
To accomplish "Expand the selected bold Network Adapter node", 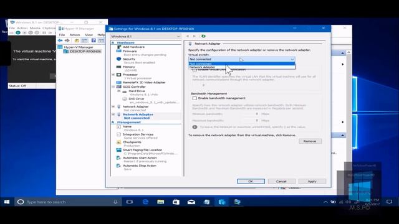I will pos(113,114).
